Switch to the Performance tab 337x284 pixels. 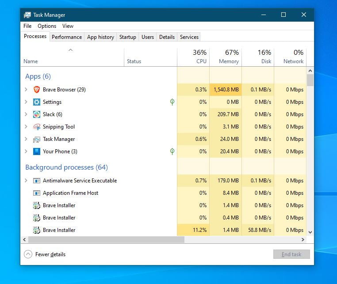click(67, 37)
